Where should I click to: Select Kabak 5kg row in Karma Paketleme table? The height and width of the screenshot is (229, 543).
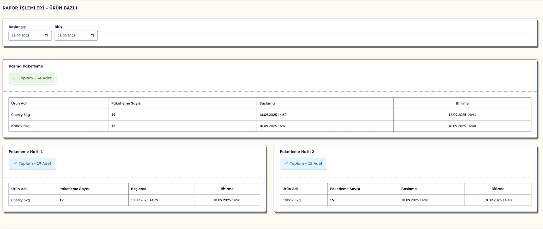point(20,126)
